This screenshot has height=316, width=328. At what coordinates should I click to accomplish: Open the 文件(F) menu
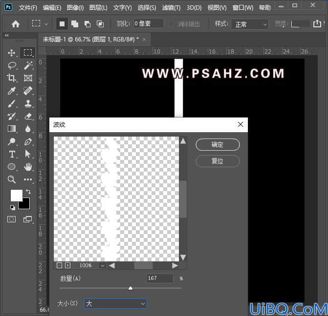click(28, 8)
